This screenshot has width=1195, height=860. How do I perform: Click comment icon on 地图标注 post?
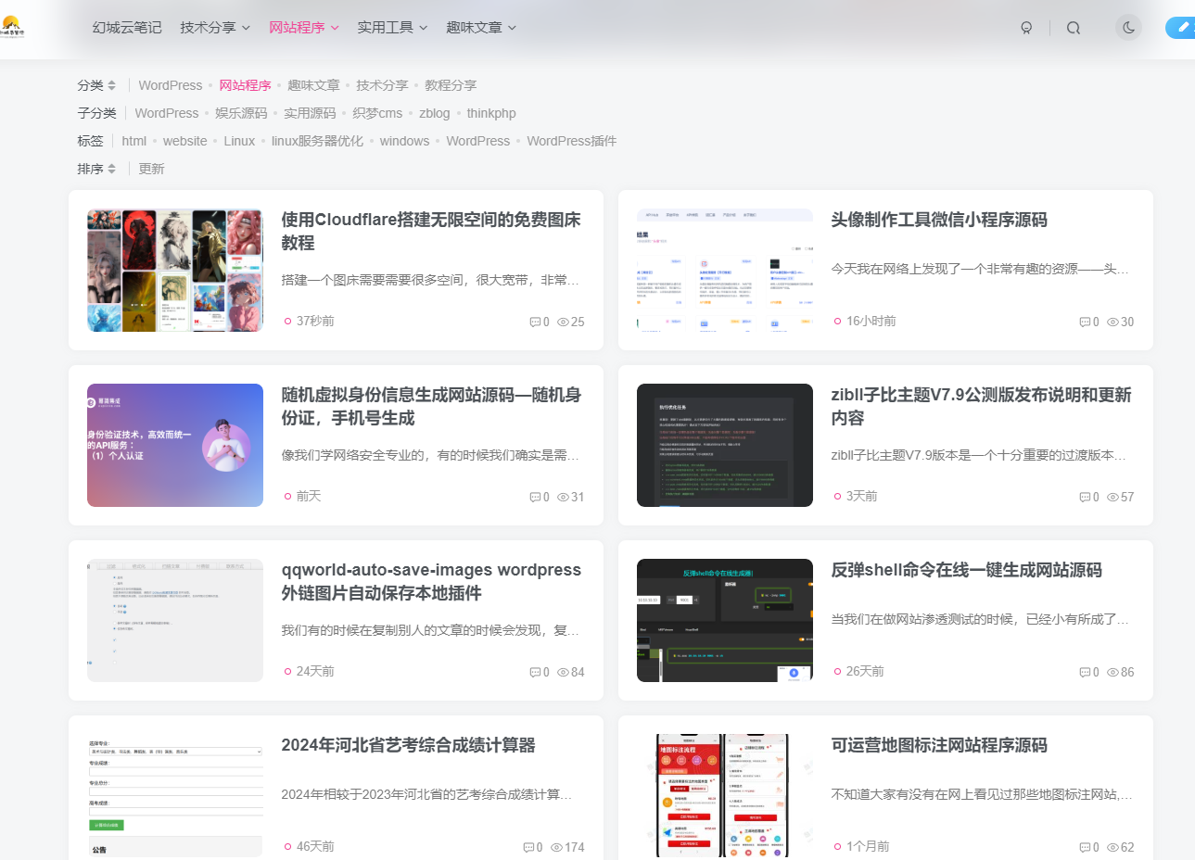point(1085,848)
